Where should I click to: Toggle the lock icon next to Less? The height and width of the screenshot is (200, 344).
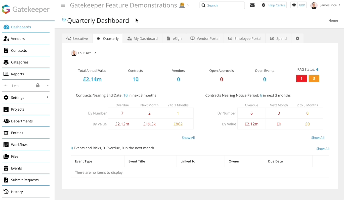click(x=38, y=86)
